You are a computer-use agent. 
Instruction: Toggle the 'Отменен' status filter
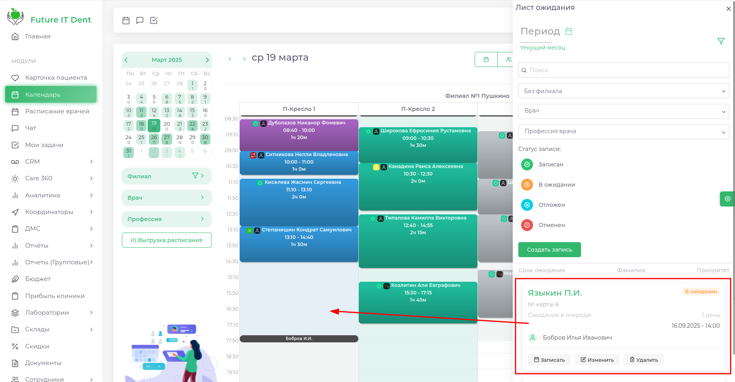click(x=527, y=225)
